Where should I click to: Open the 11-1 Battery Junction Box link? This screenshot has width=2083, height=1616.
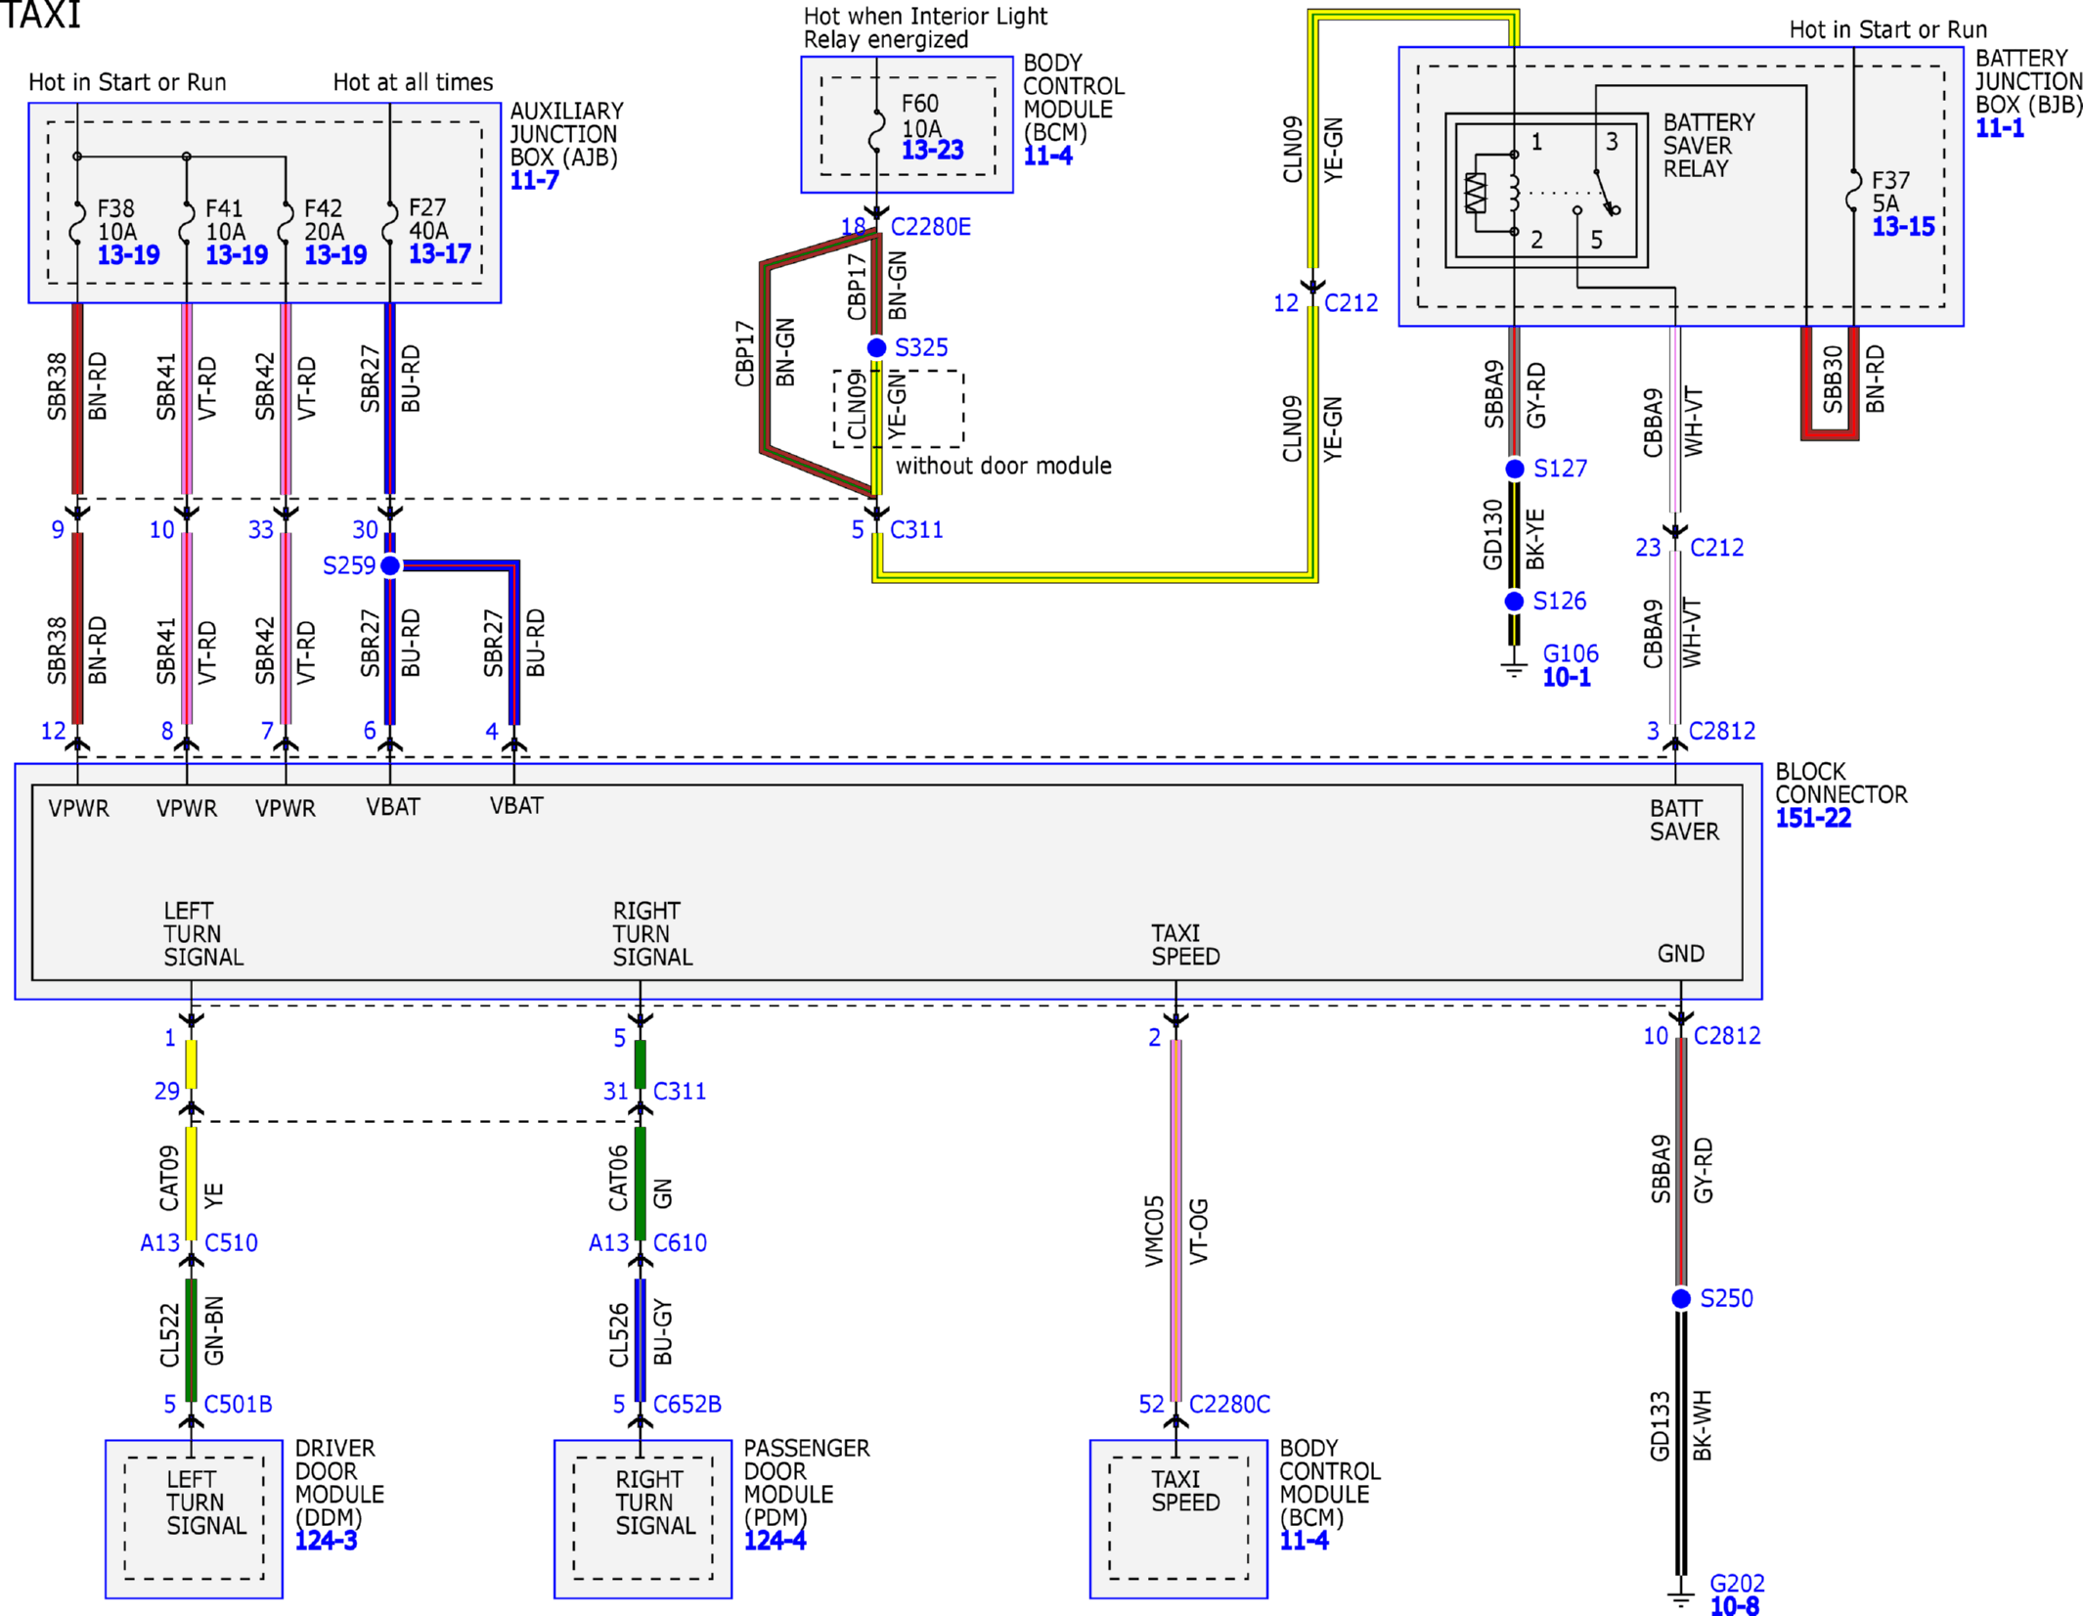point(2000,128)
